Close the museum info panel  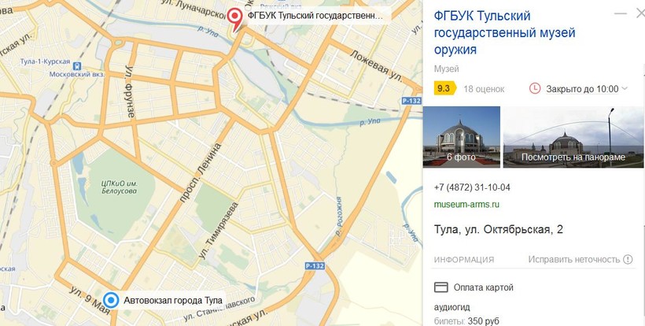coord(640,14)
